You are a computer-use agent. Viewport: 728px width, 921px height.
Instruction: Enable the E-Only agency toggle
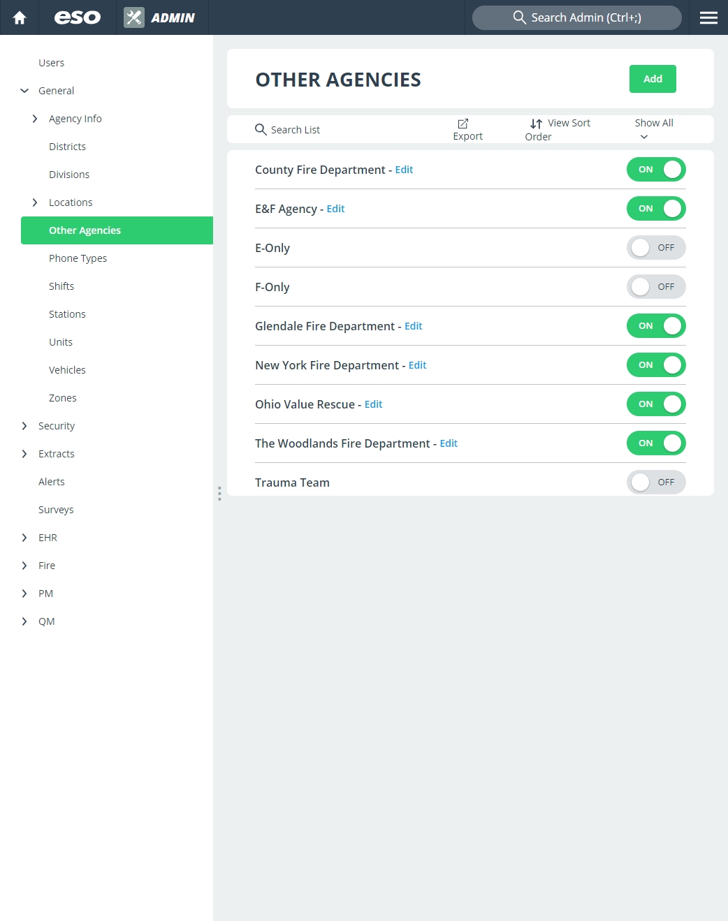pos(656,248)
